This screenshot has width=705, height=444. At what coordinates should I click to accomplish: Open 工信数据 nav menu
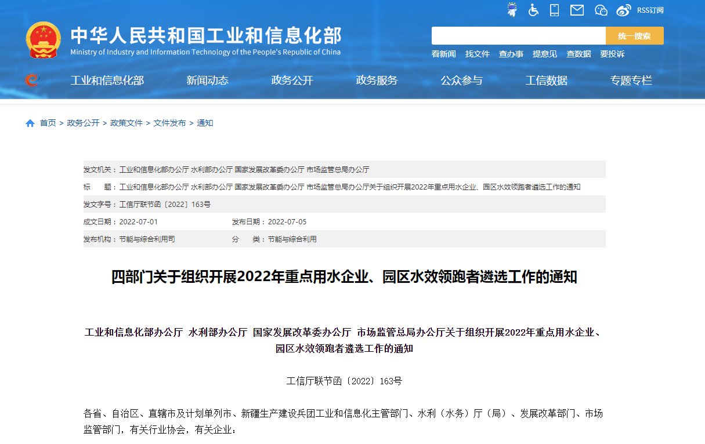(546, 81)
